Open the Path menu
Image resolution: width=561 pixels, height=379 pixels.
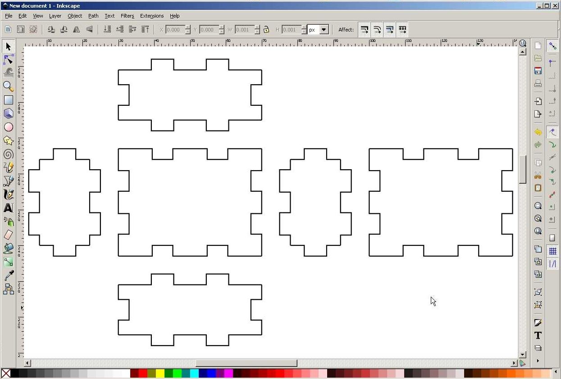[x=93, y=16]
